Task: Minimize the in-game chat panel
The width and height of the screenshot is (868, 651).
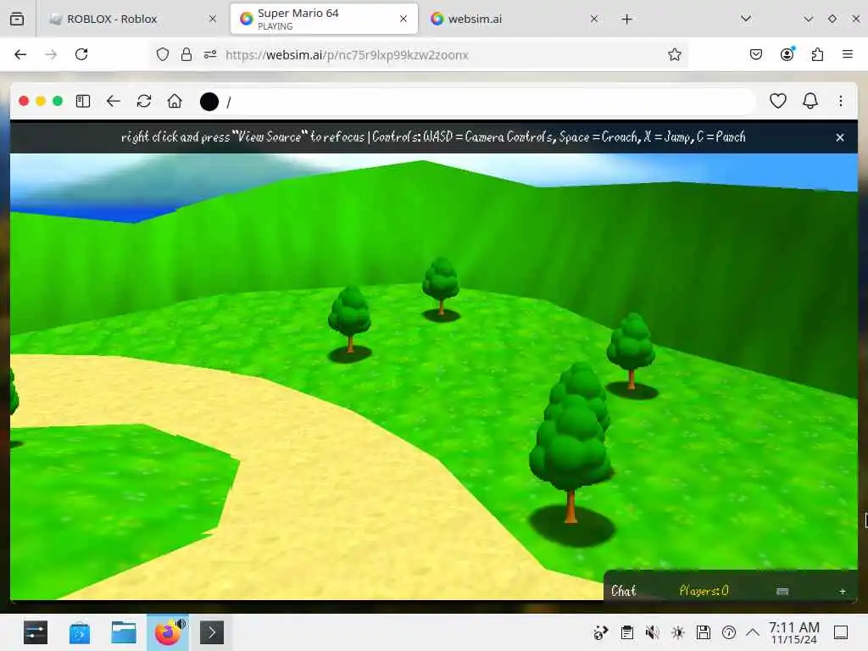Action: click(x=782, y=592)
